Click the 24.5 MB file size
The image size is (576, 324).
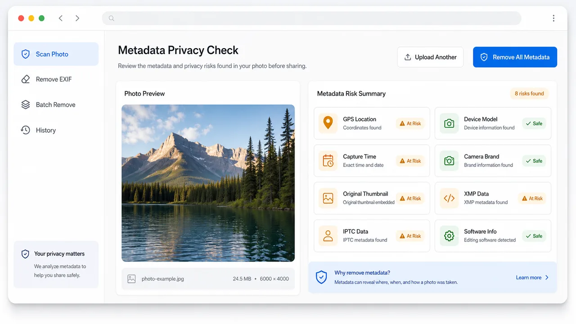pos(242,279)
